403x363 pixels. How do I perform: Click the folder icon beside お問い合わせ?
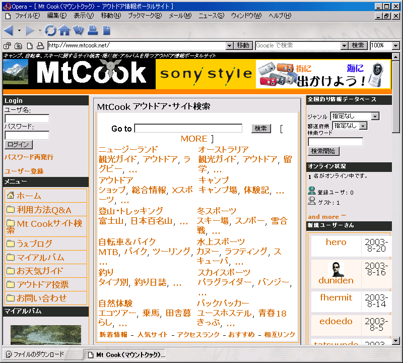[11, 298]
